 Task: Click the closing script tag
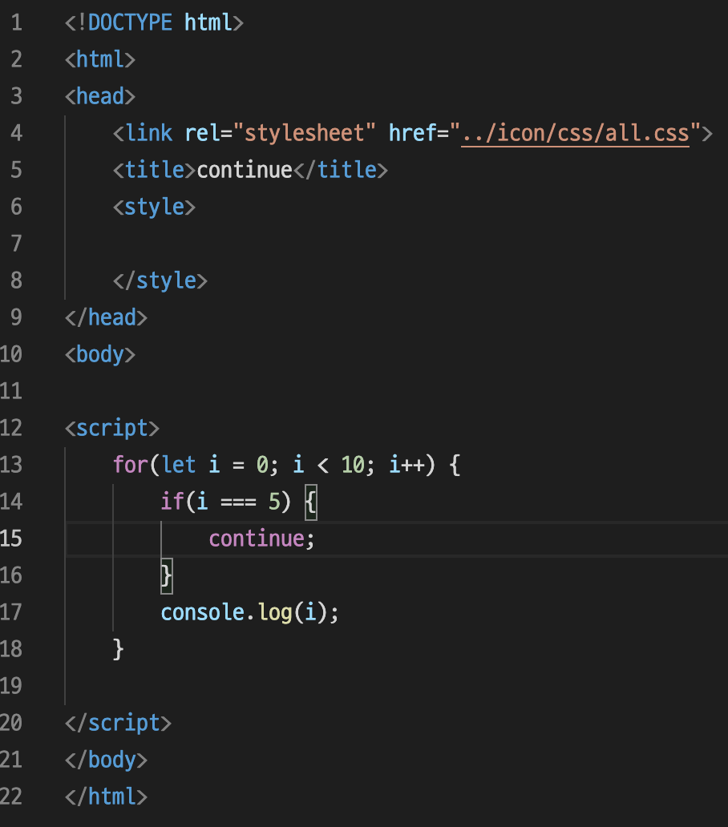118,723
